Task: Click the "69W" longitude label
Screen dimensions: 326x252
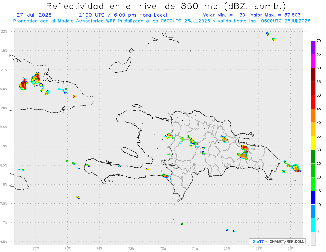Action: (x=259, y=248)
